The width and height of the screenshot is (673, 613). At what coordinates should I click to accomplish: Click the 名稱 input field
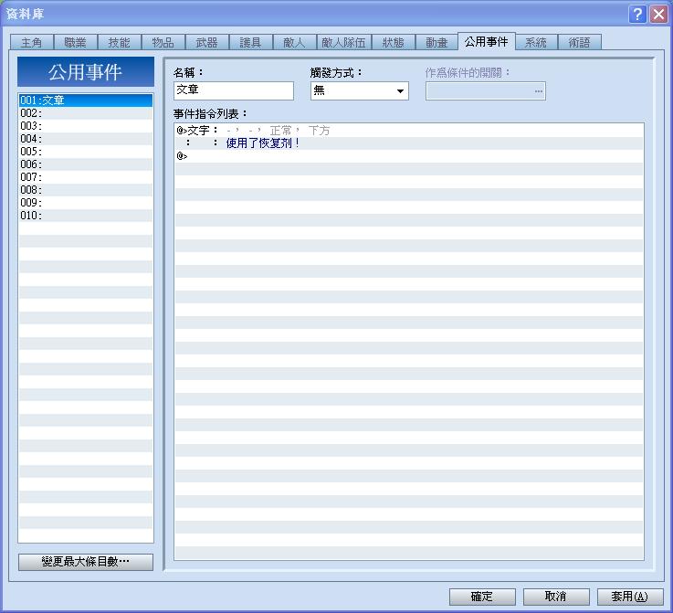pos(234,90)
